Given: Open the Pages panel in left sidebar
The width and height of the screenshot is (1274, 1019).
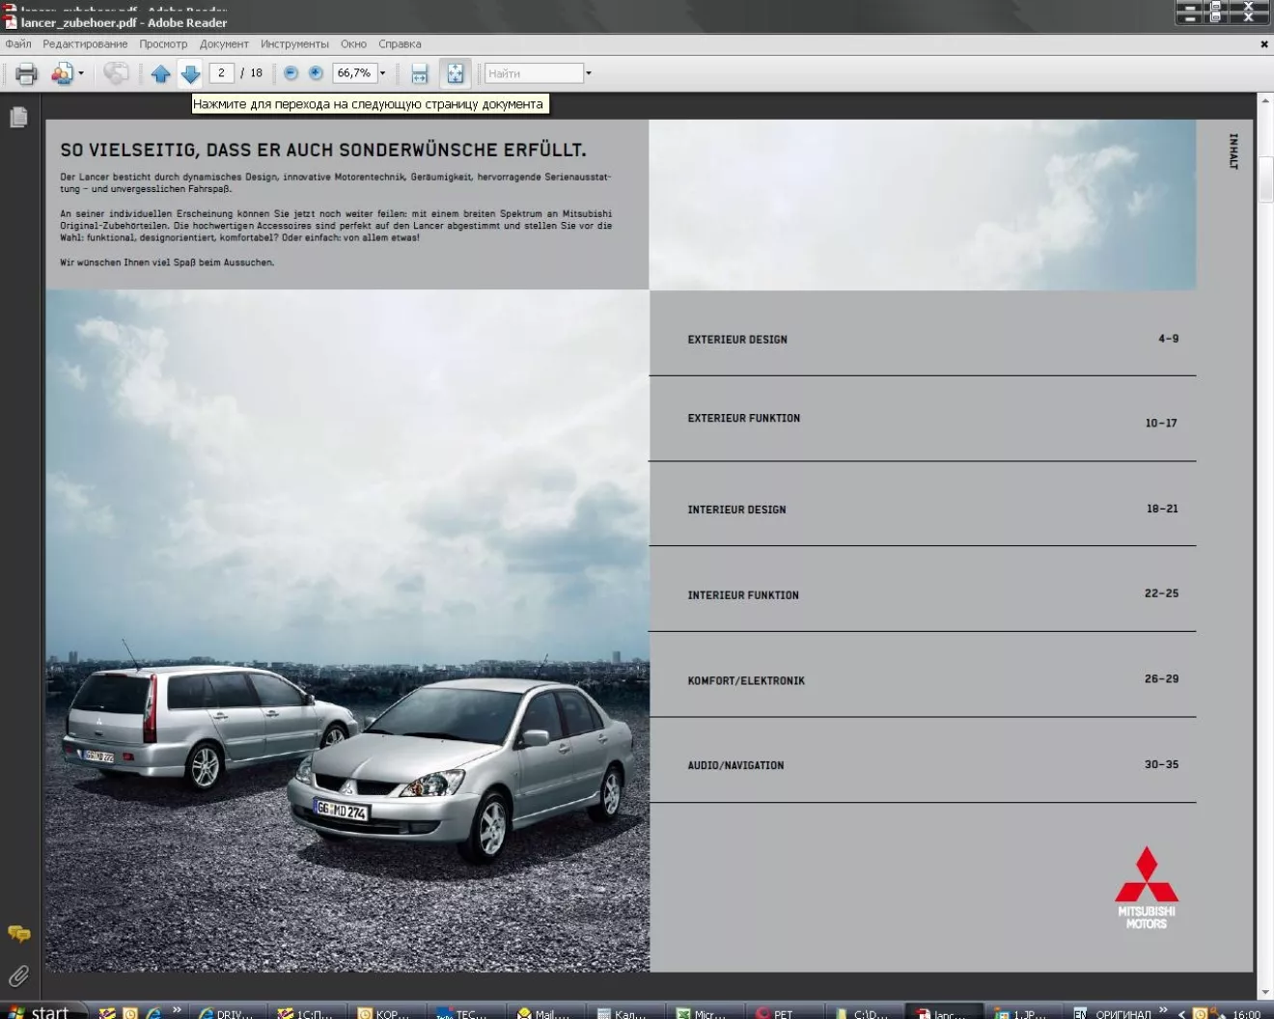Looking at the screenshot, I should click(x=18, y=118).
